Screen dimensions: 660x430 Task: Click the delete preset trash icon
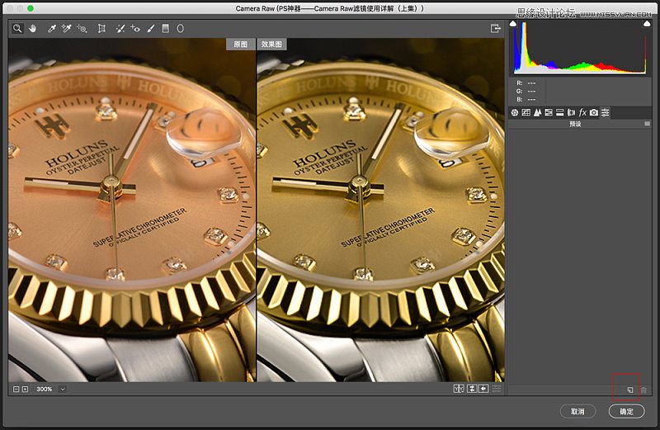(643, 390)
